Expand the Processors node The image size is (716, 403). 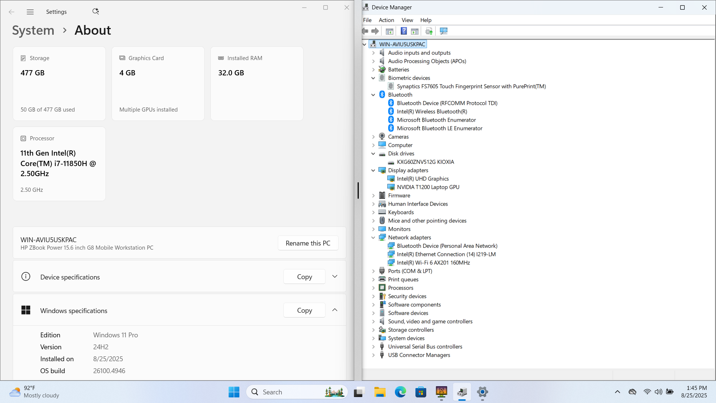click(373, 288)
